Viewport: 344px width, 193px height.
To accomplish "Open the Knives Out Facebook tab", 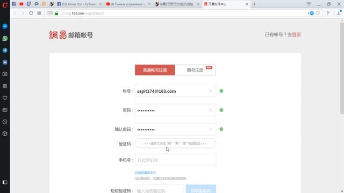I will pos(76,4).
